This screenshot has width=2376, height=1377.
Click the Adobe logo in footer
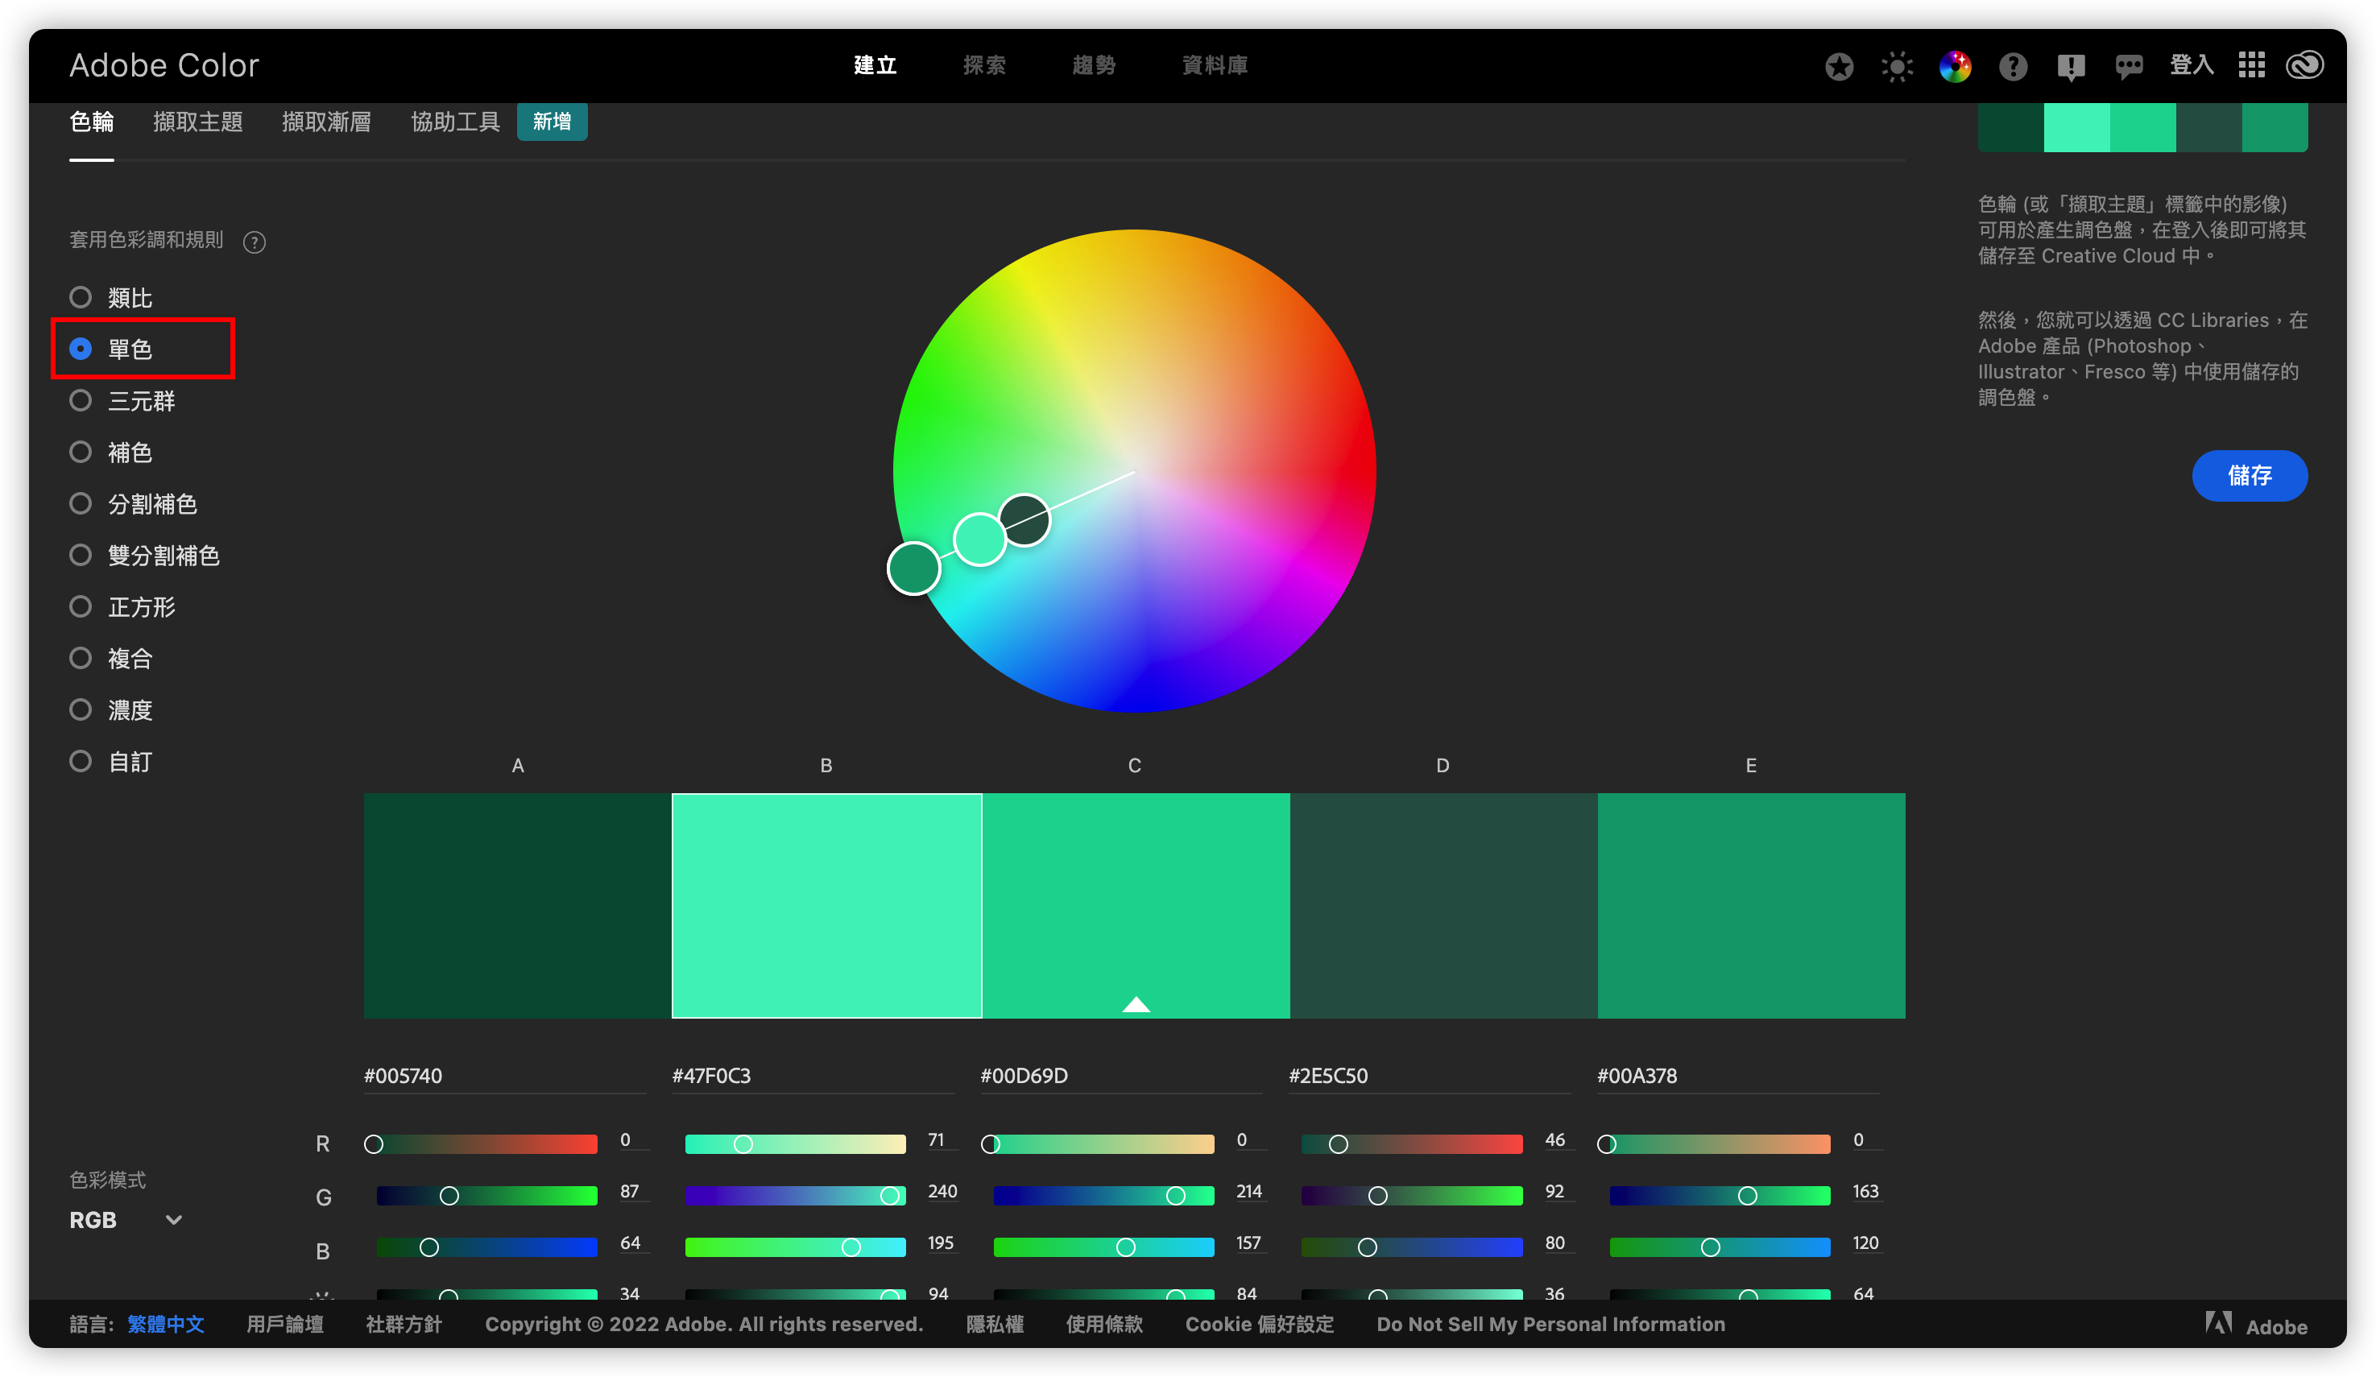click(x=2256, y=1324)
